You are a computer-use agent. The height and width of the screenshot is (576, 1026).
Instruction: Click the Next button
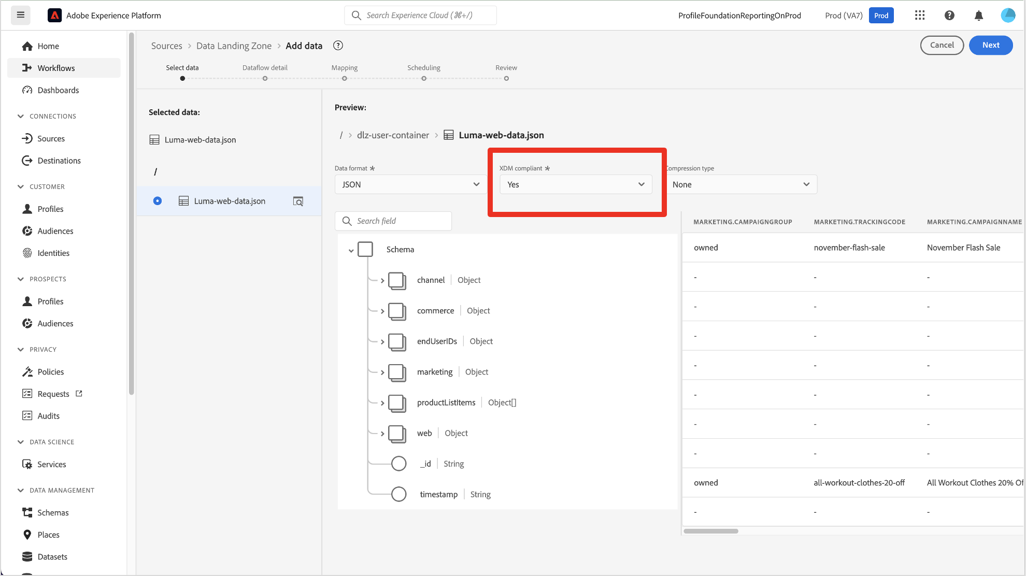click(991, 45)
